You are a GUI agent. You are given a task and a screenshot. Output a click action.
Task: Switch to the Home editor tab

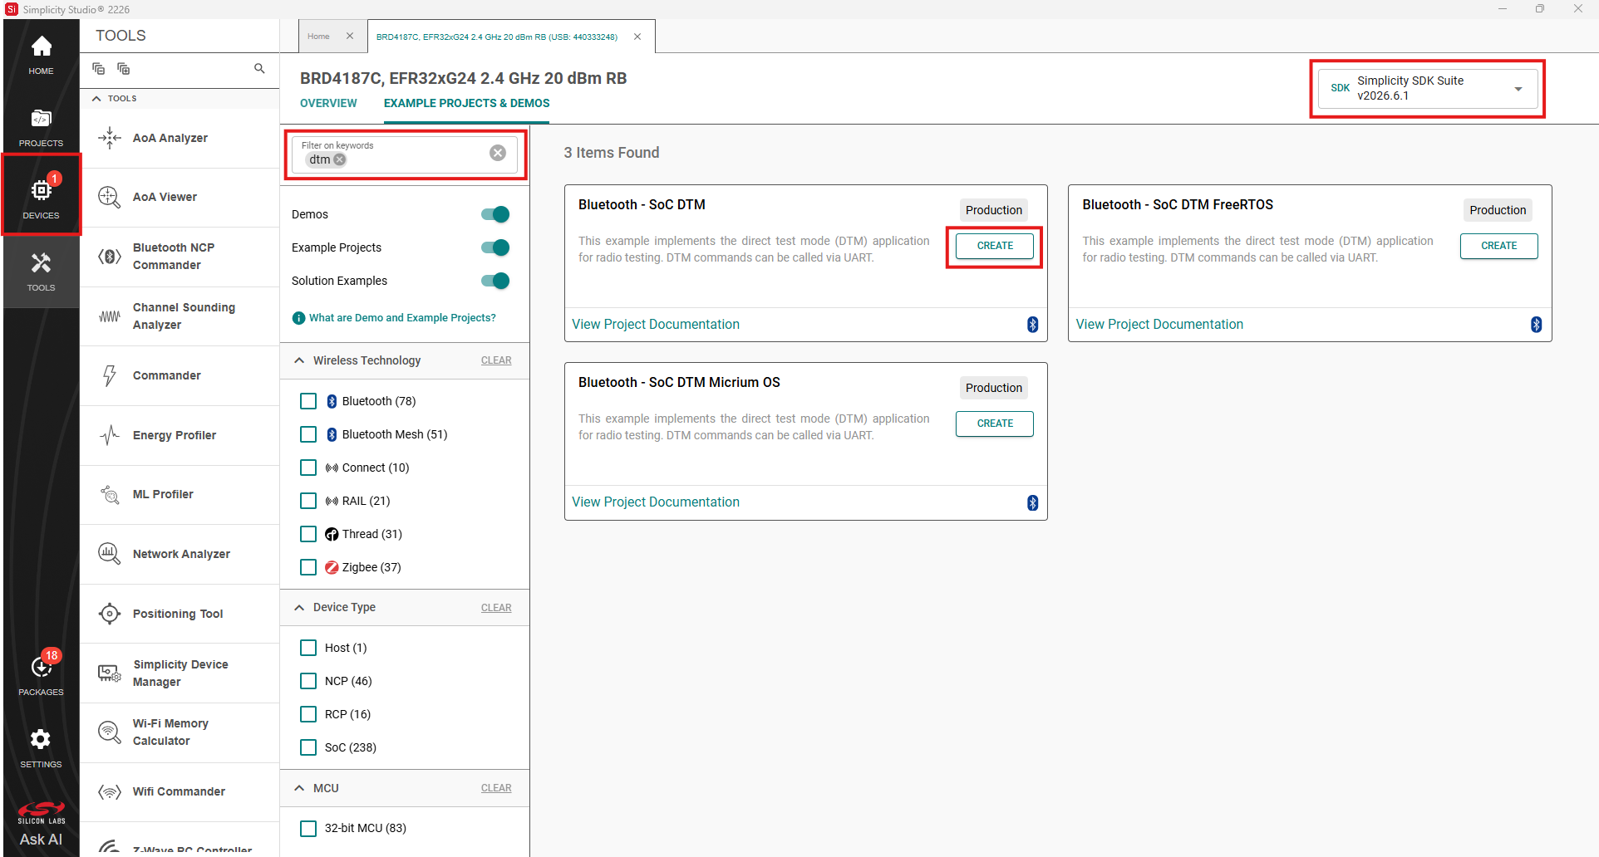pyautogui.click(x=318, y=37)
